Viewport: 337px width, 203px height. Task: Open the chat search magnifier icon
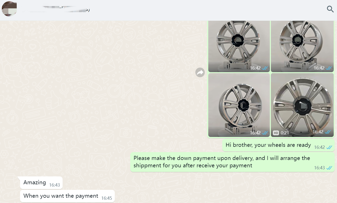tap(330, 9)
